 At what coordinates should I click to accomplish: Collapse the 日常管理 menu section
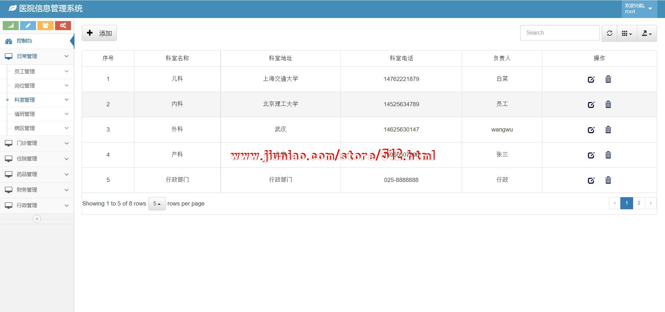tap(37, 56)
